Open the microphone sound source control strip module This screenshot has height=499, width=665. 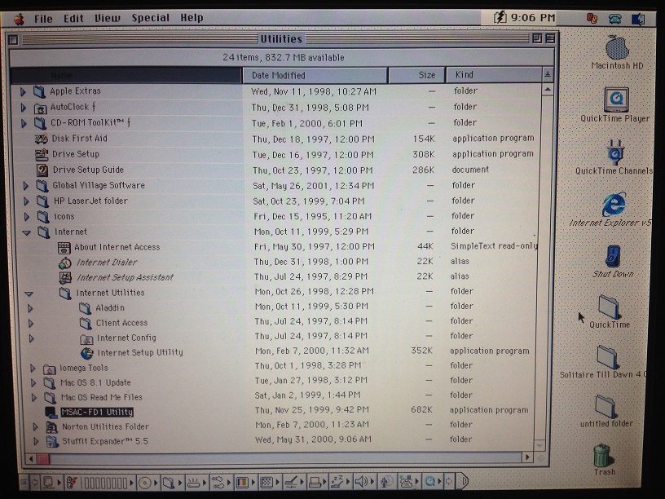tap(385, 482)
